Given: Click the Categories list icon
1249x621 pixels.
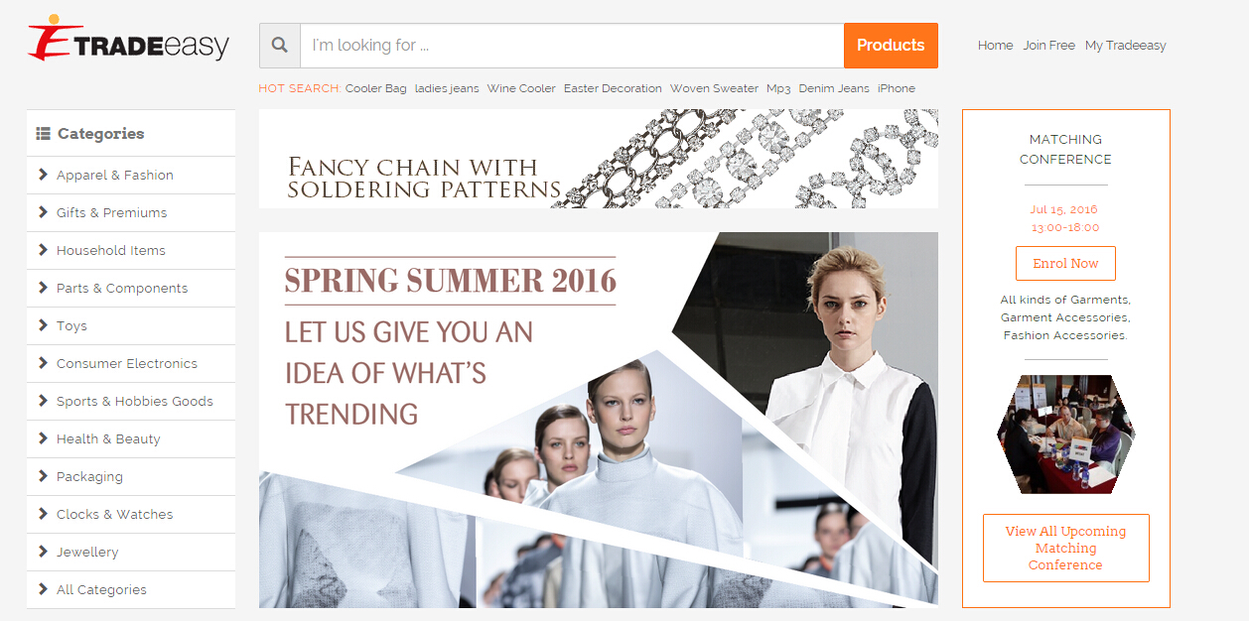Looking at the screenshot, I should tap(44, 133).
